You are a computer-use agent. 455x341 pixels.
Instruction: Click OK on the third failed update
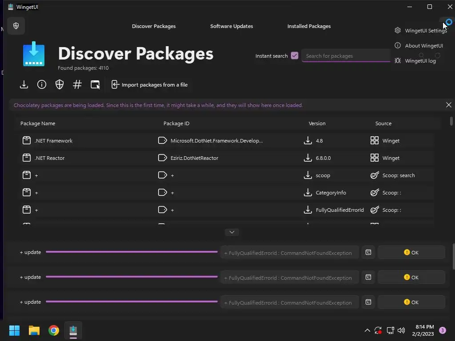pyautogui.click(x=411, y=302)
